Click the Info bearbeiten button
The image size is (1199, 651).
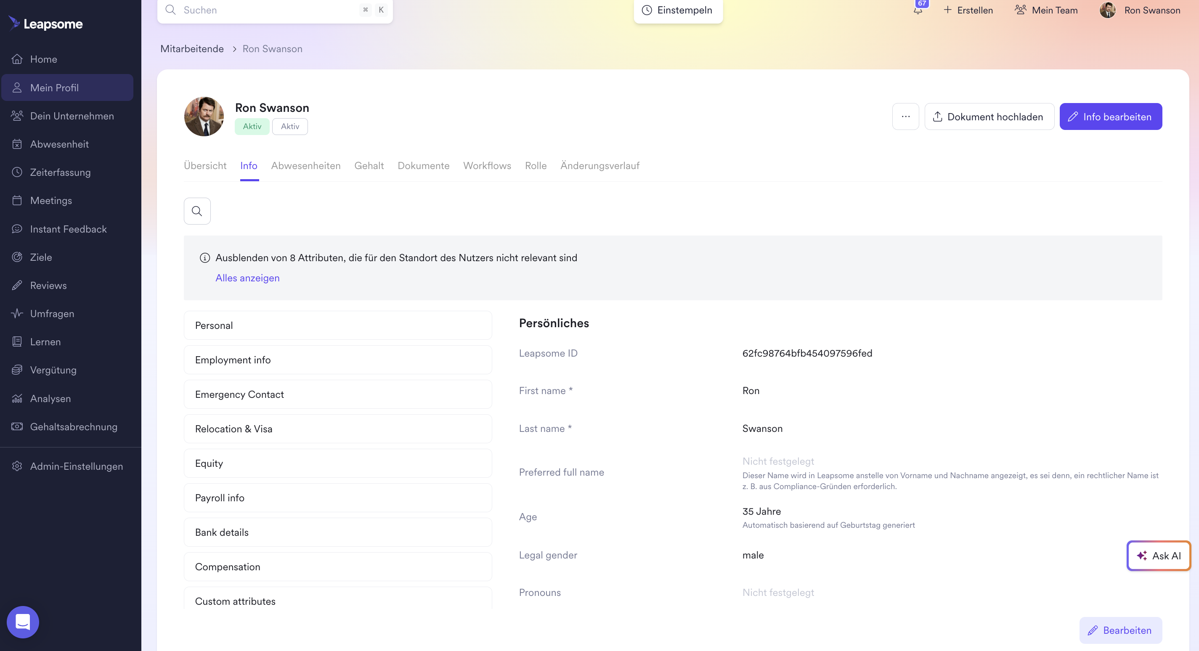click(1111, 116)
